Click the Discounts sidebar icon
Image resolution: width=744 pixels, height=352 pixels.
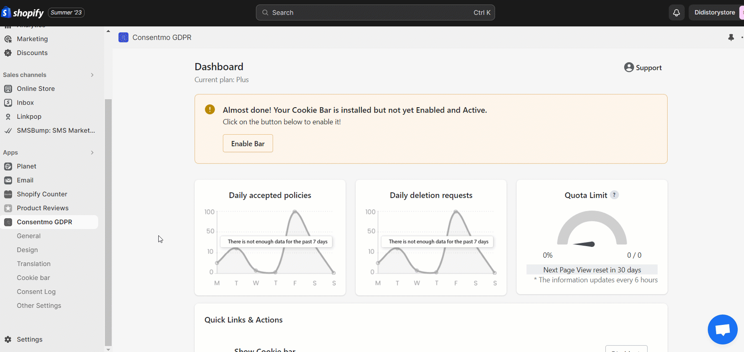(8, 53)
